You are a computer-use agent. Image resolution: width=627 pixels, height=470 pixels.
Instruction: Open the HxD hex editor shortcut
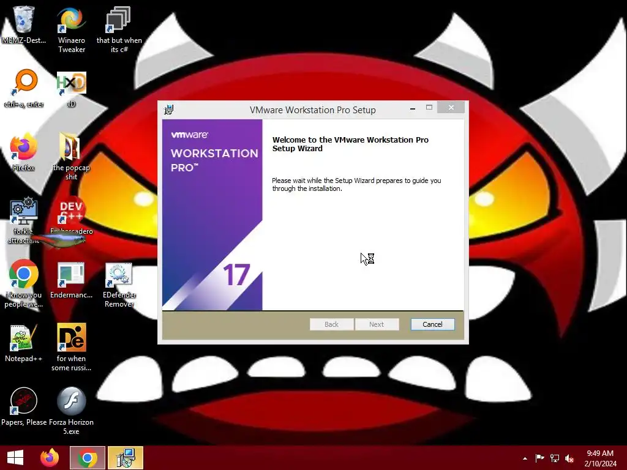coord(71,83)
